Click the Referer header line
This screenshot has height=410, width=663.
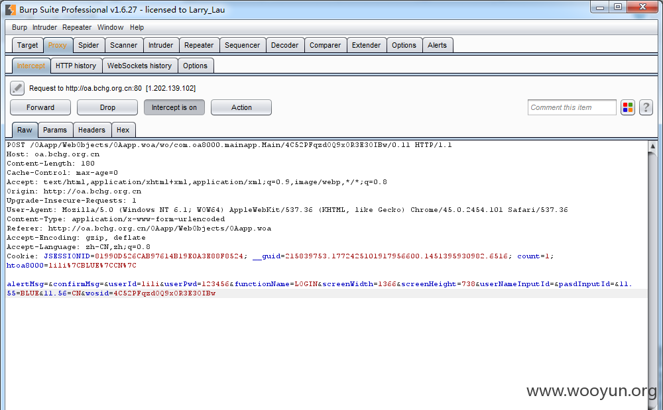pyautogui.click(x=139, y=229)
